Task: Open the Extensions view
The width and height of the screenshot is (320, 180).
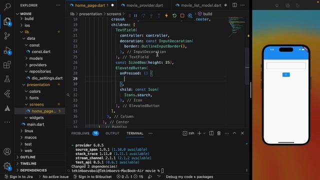Action: [x=7, y=64]
